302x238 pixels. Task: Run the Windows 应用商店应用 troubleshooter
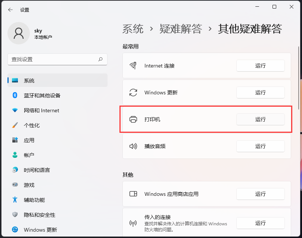coord(261,194)
